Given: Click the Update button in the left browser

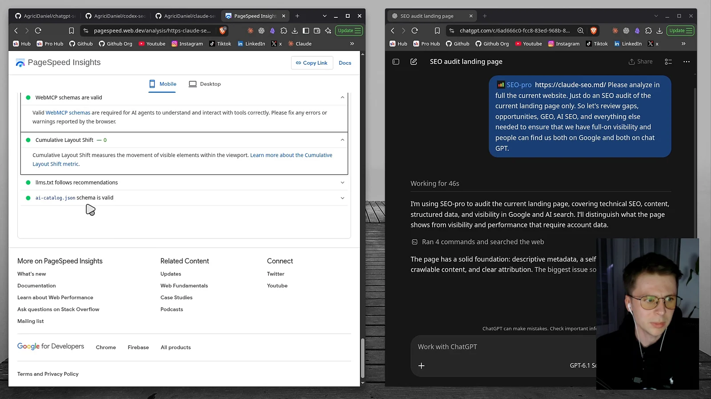Looking at the screenshot, I should (x=349, y=31).
